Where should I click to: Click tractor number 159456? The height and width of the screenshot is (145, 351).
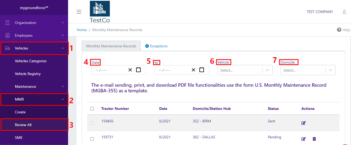pyautogui.click(x=107, y=121)
